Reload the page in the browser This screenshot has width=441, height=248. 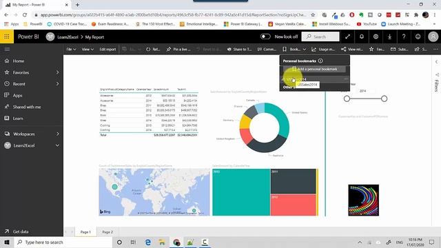click(x=25, y=15)
